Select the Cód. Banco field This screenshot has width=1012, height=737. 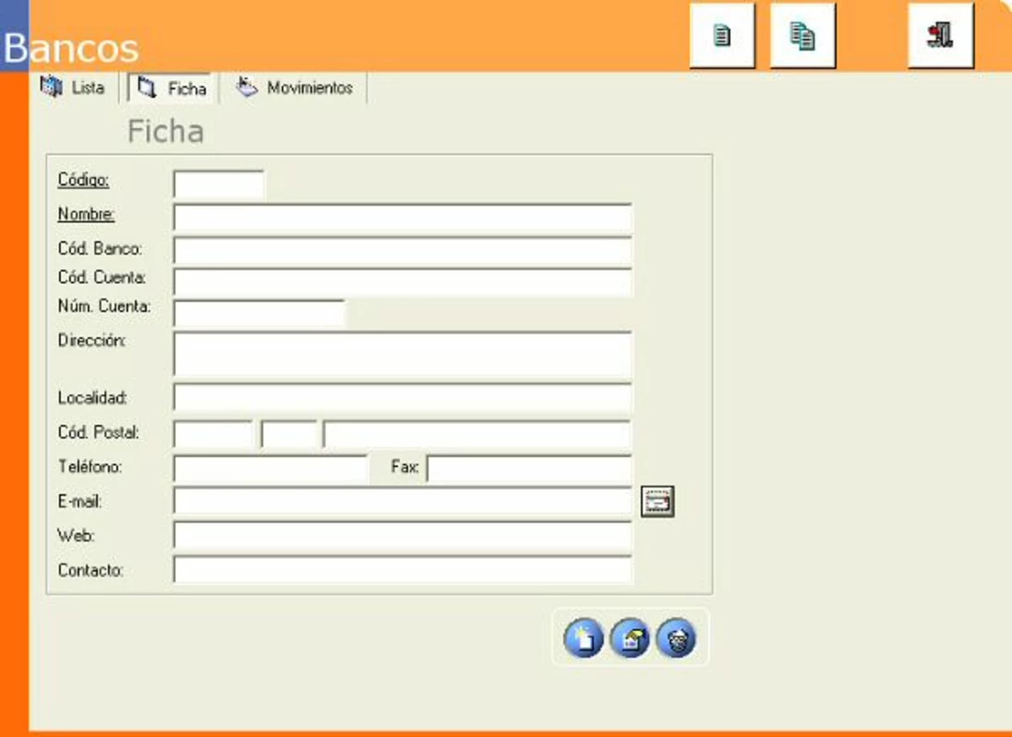click(403, 251)
